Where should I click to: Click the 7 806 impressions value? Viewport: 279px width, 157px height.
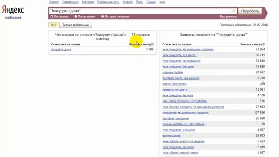[x=150, y=49]
